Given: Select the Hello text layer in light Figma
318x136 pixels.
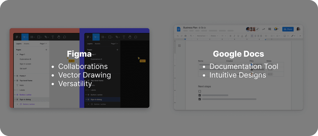Looking at the screenshot, I should point(21,85).
